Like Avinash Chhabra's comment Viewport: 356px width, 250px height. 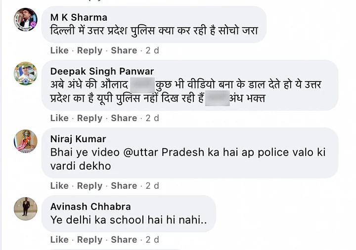[59, 240]
